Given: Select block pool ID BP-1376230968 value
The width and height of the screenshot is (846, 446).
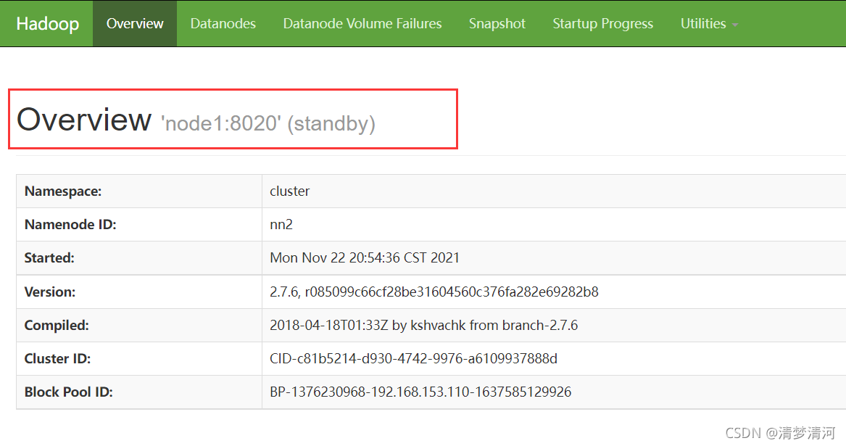Looking at the screenshot, I should (420, 392).
